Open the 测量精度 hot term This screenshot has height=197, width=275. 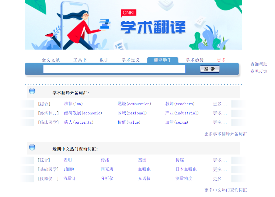[x=184, y=179]
